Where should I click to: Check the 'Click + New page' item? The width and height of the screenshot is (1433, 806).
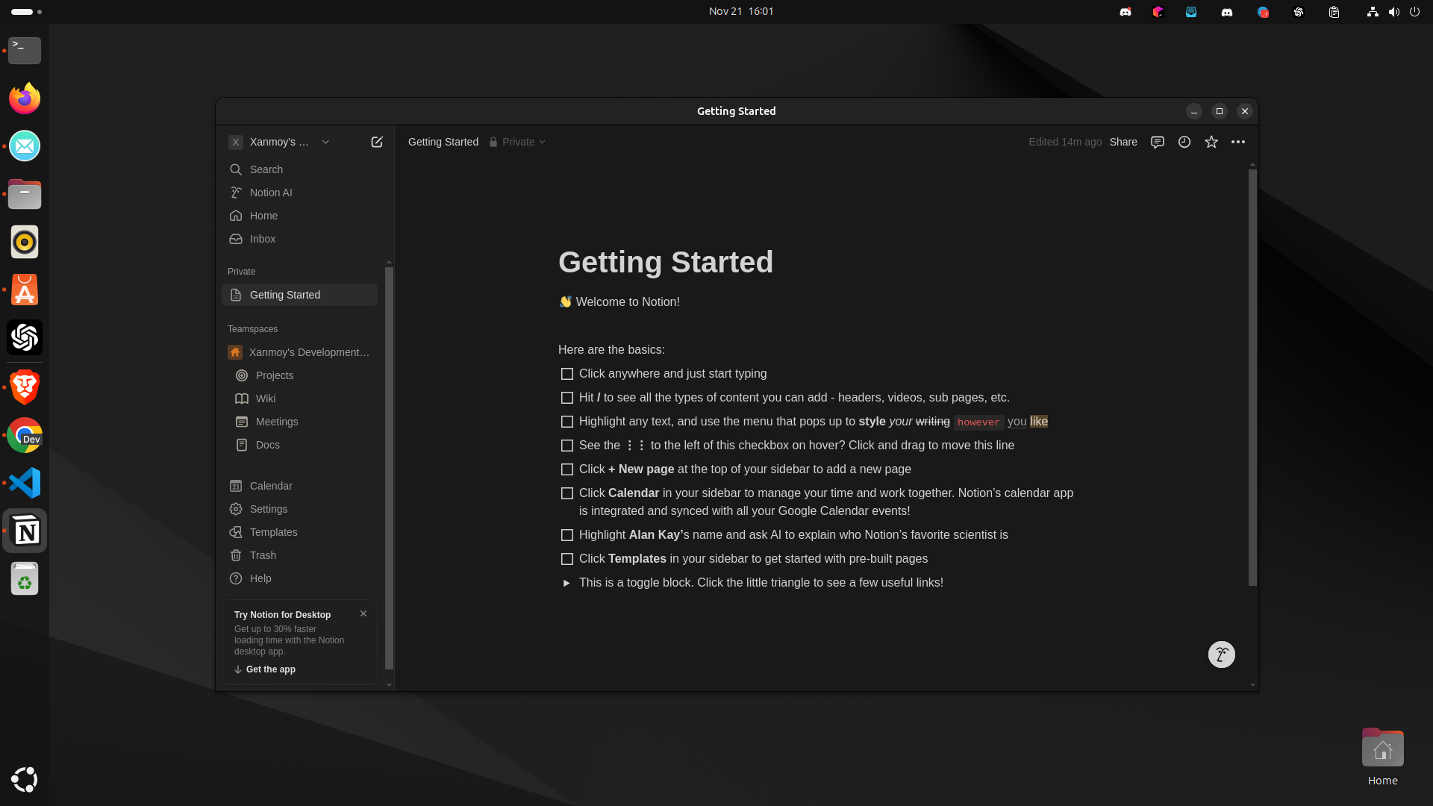(x=567, y=469)
